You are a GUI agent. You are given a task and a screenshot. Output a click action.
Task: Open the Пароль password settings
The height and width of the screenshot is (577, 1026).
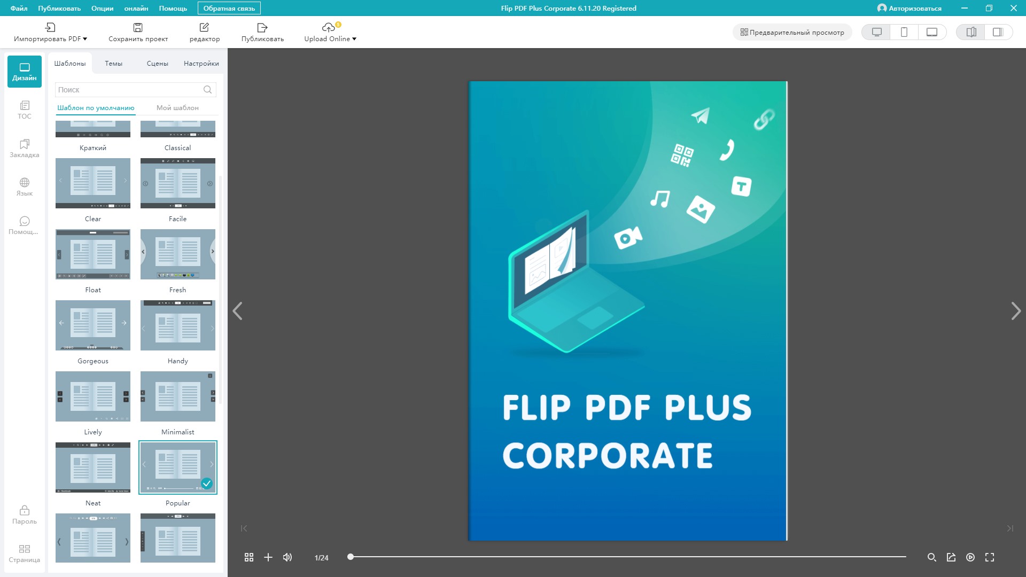tap(24, 515)
